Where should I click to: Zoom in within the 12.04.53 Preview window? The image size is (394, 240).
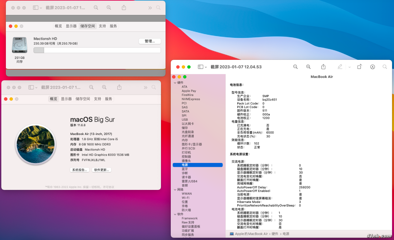(308, 67)
